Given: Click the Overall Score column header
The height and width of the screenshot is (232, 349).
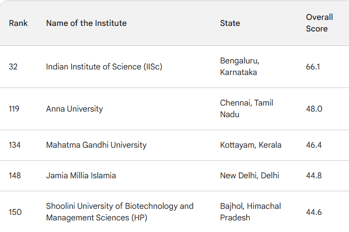Looking at the screenshot, I should (319, 23).
